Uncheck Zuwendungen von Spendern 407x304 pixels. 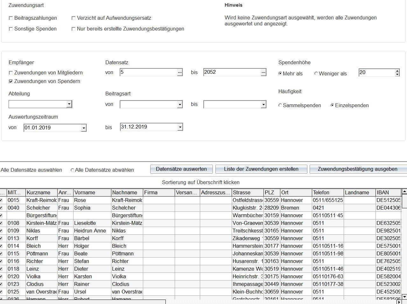coord(11,82)
